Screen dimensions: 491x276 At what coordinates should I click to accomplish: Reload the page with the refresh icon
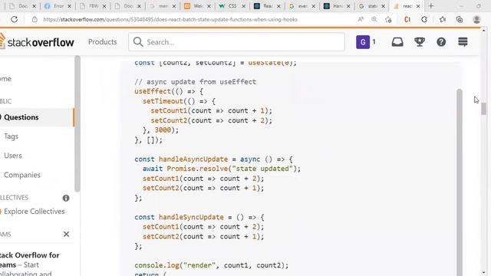point(14,19)
